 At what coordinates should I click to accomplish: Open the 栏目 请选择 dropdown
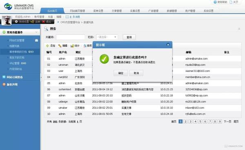107,37
